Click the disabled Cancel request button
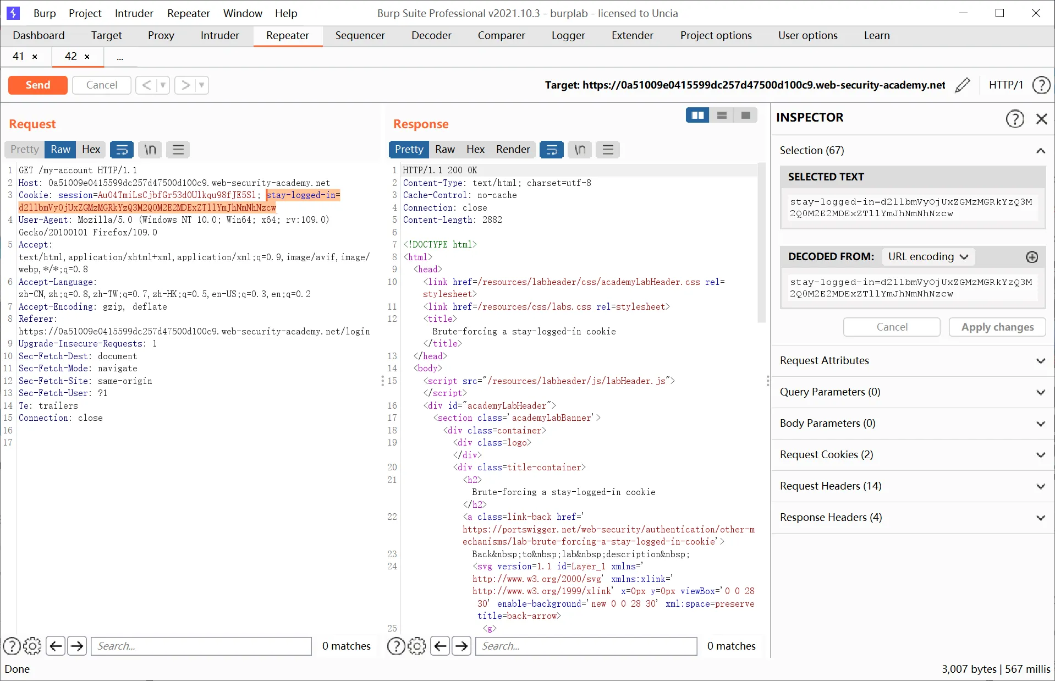This screenshot has width=1055, height=681. coord(102,85)
